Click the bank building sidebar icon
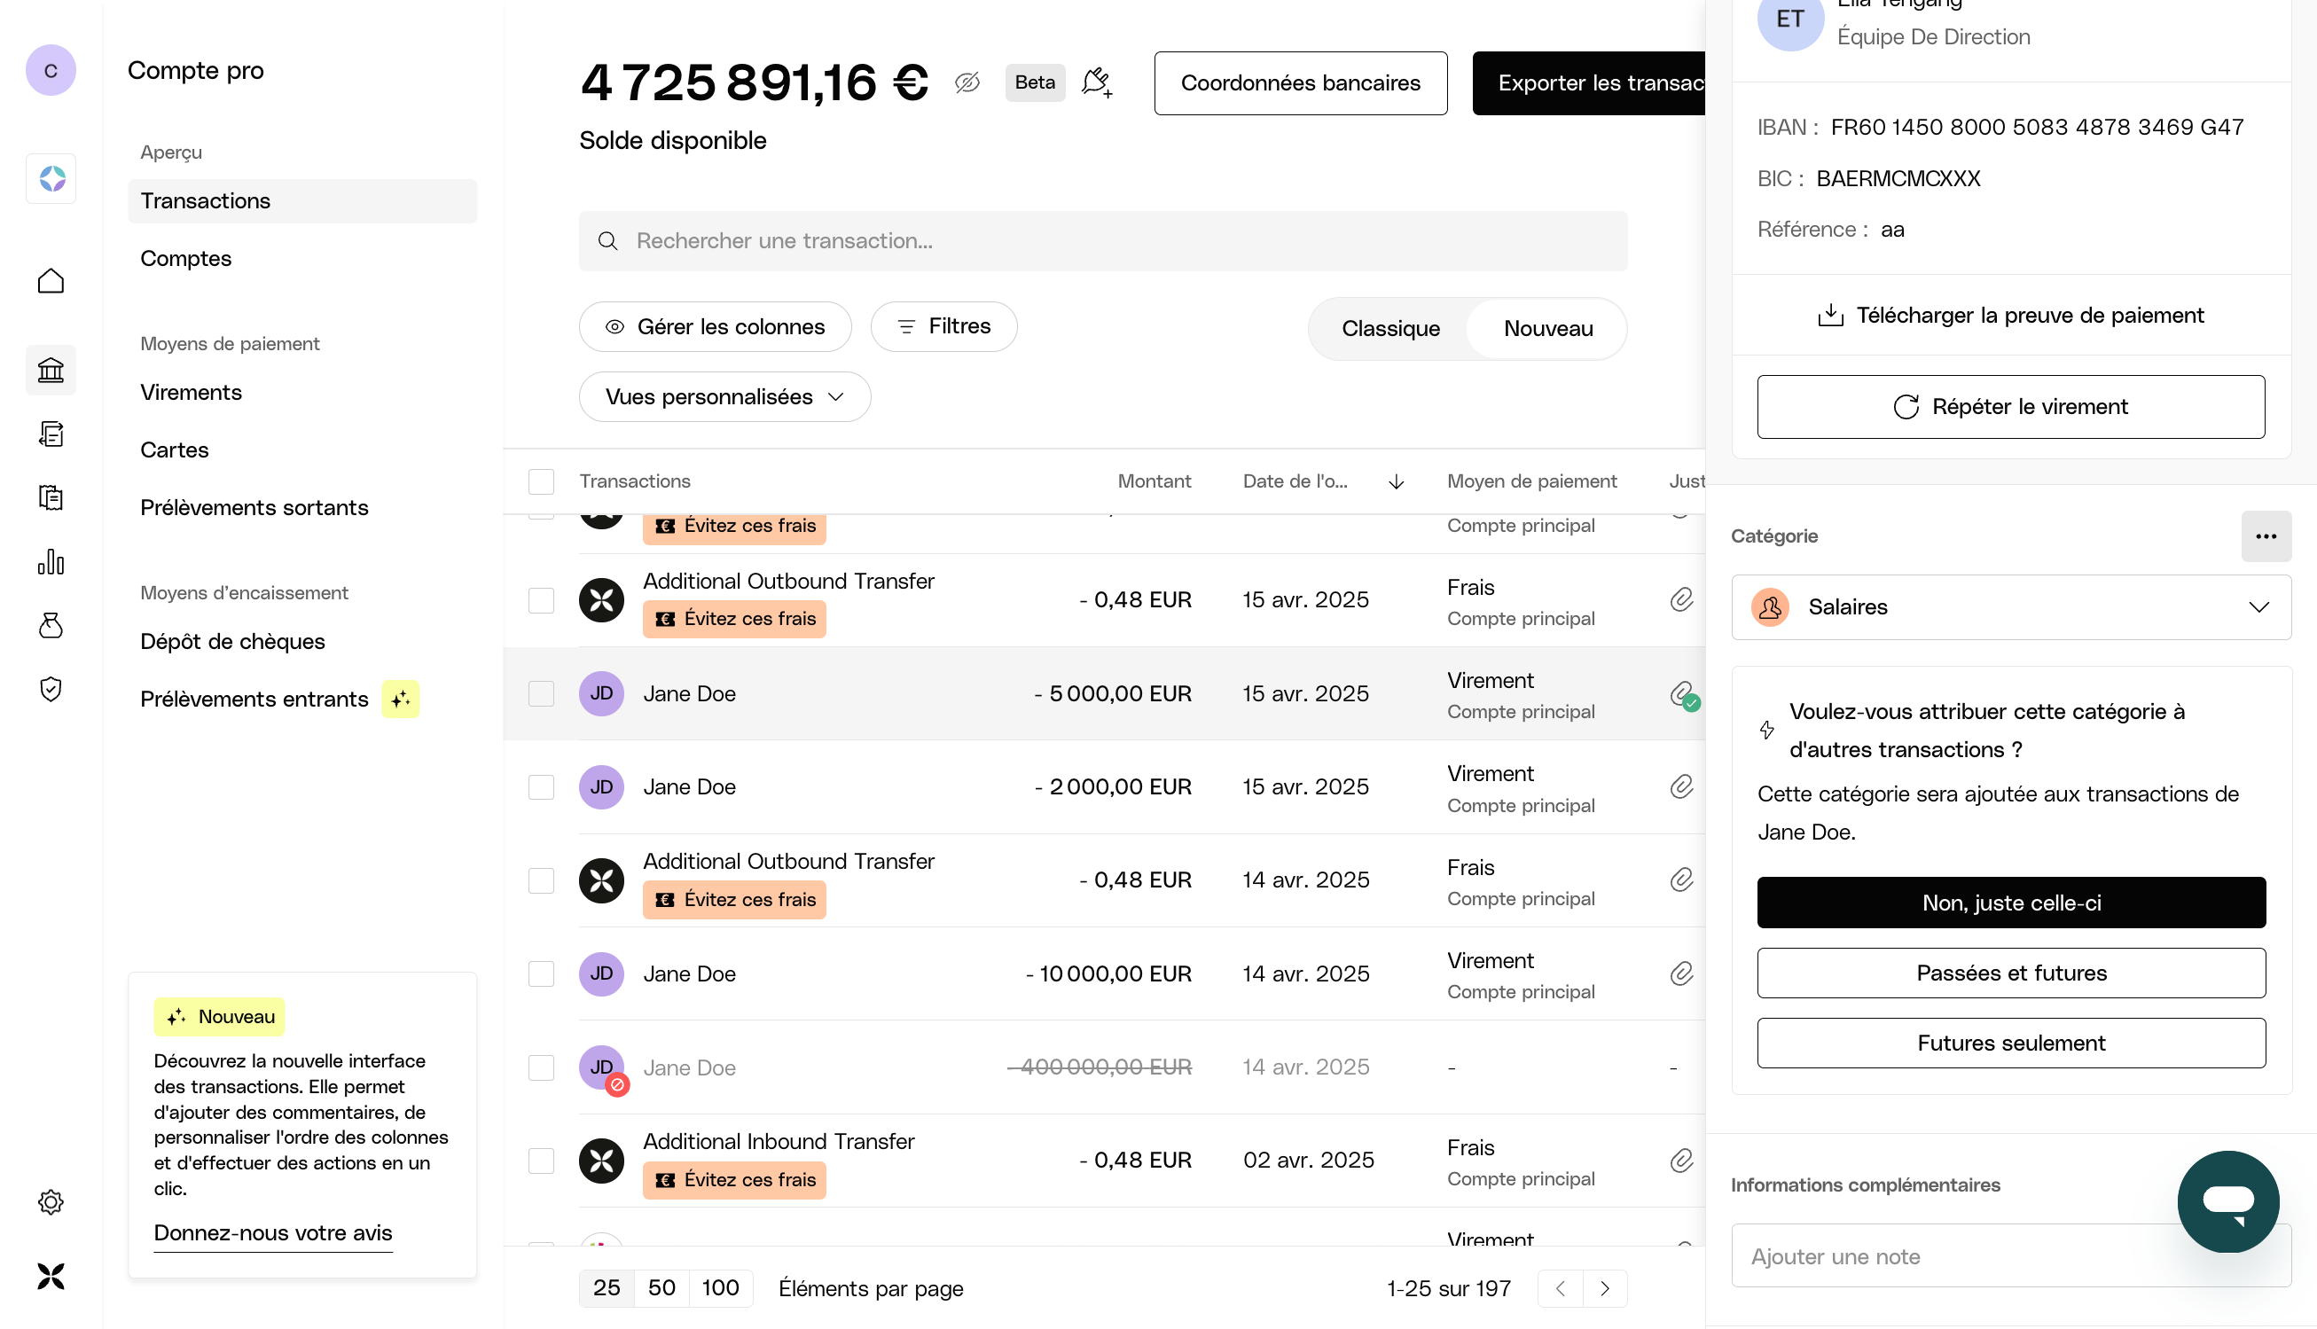The image size is (2317, 1329). click(x=51, y=370)
